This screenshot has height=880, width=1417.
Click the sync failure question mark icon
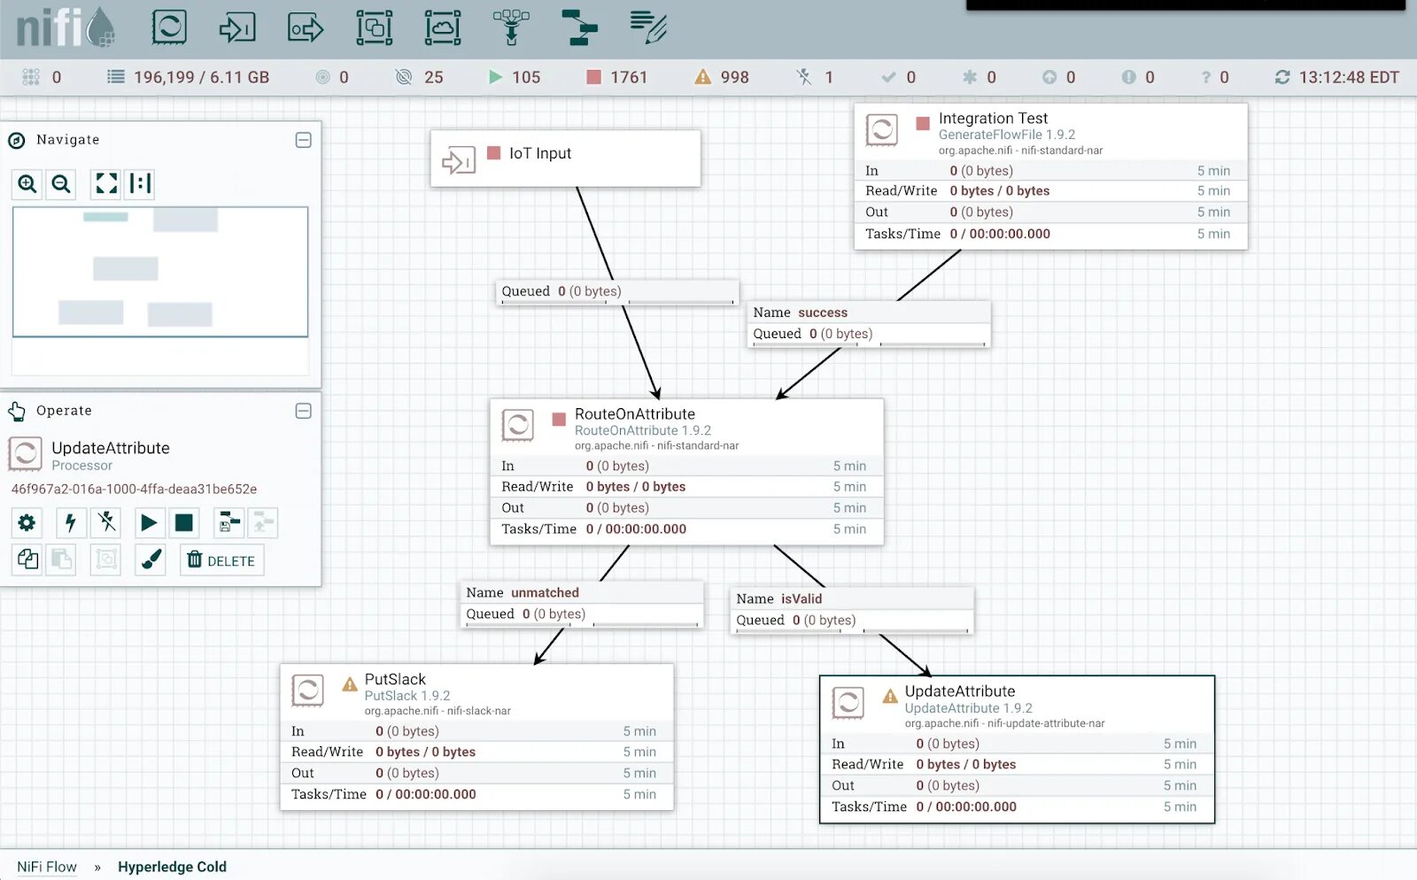(1205, 77)
